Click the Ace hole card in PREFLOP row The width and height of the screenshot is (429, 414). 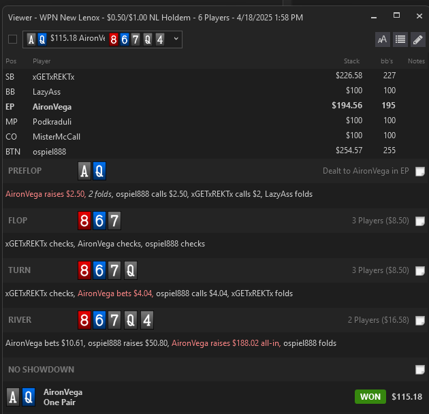point(84,171)
